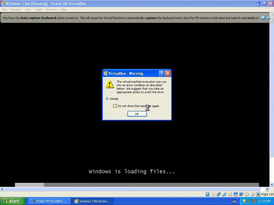Click the on-screen keyboard tray icon
The image size is (274, 205).
pyautogui.click(x=234, y=201)
